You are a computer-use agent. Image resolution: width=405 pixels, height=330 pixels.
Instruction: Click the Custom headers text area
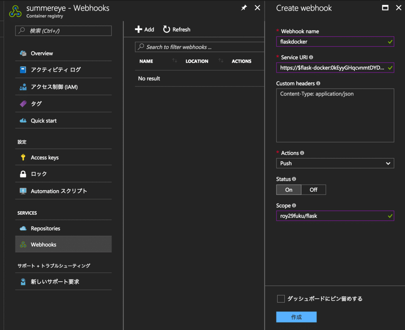coord(335,115)
